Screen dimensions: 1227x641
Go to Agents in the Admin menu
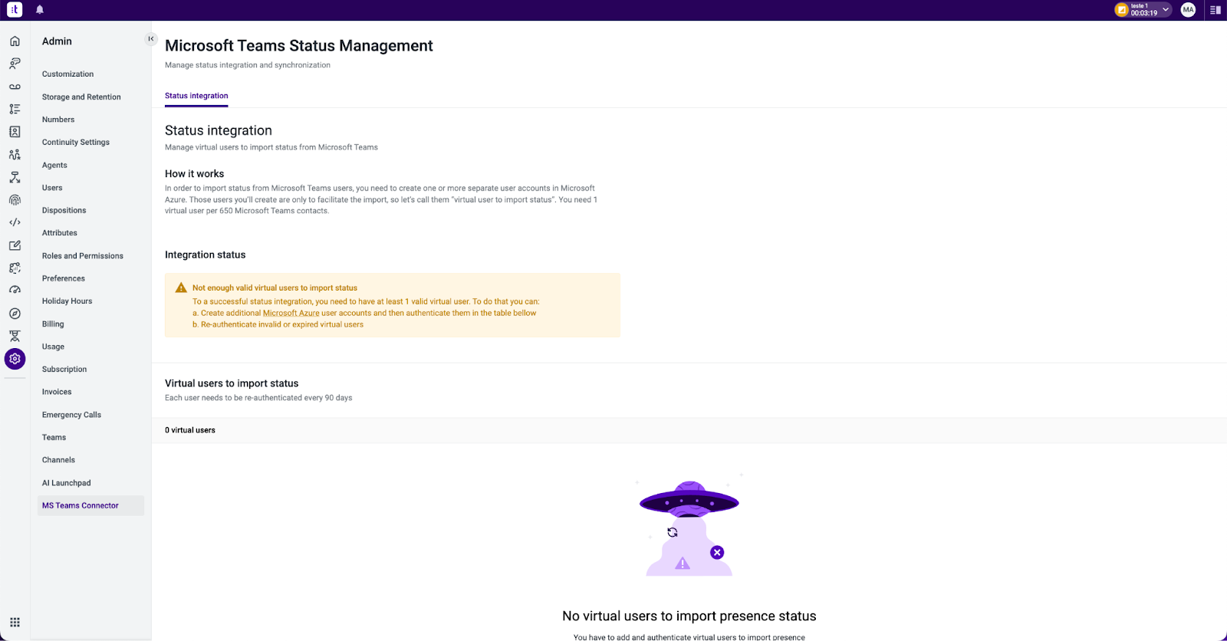click(54, 165)
